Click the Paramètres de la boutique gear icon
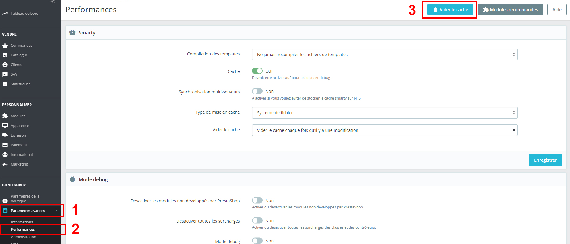 (5, 201)
